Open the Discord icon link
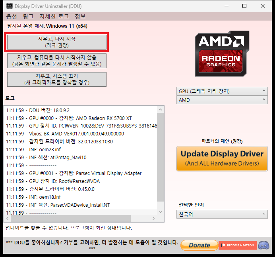 (264, 245)
